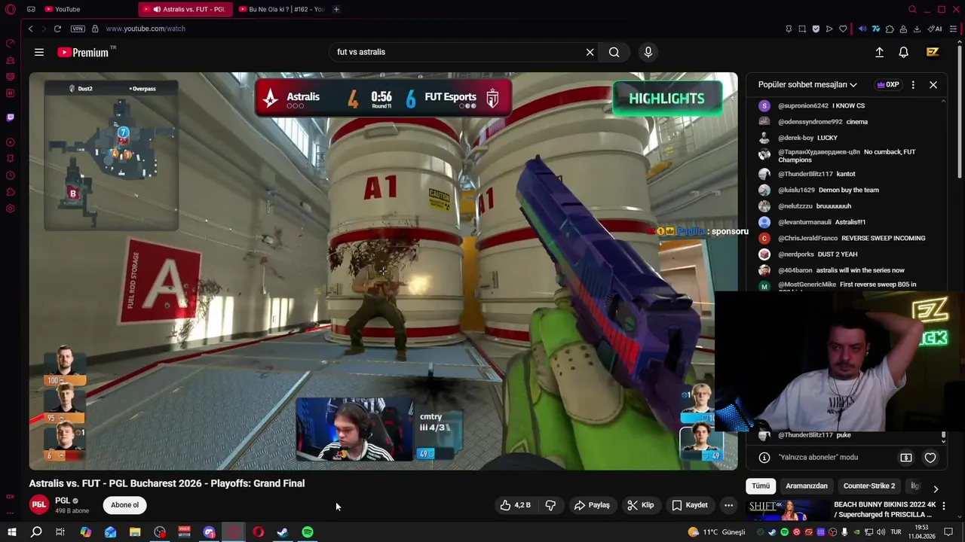Create a clip with Klip
Image resolution: width=965 pixels, height=542 pixels.
641,505
